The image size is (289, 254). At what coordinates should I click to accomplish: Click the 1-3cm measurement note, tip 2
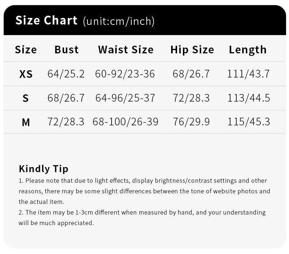pyautogui.click(x=142, y=217)
